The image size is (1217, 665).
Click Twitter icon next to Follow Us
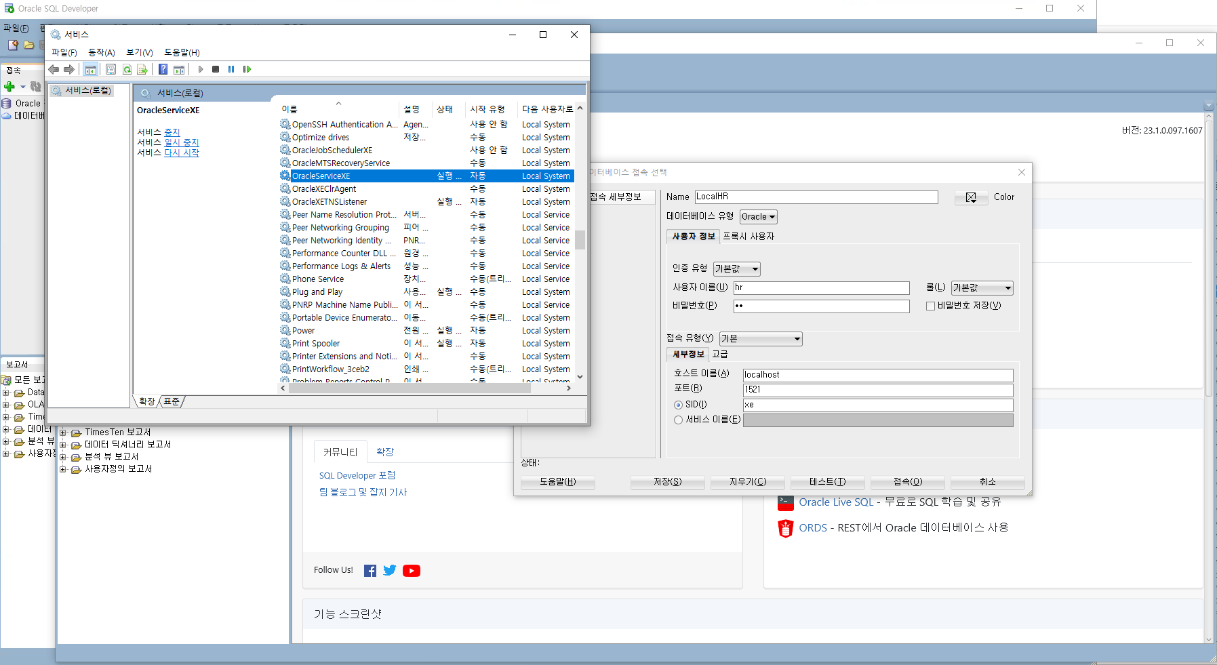click(390, 571)
